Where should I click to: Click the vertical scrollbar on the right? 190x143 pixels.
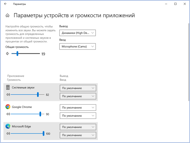pos(188,59)
